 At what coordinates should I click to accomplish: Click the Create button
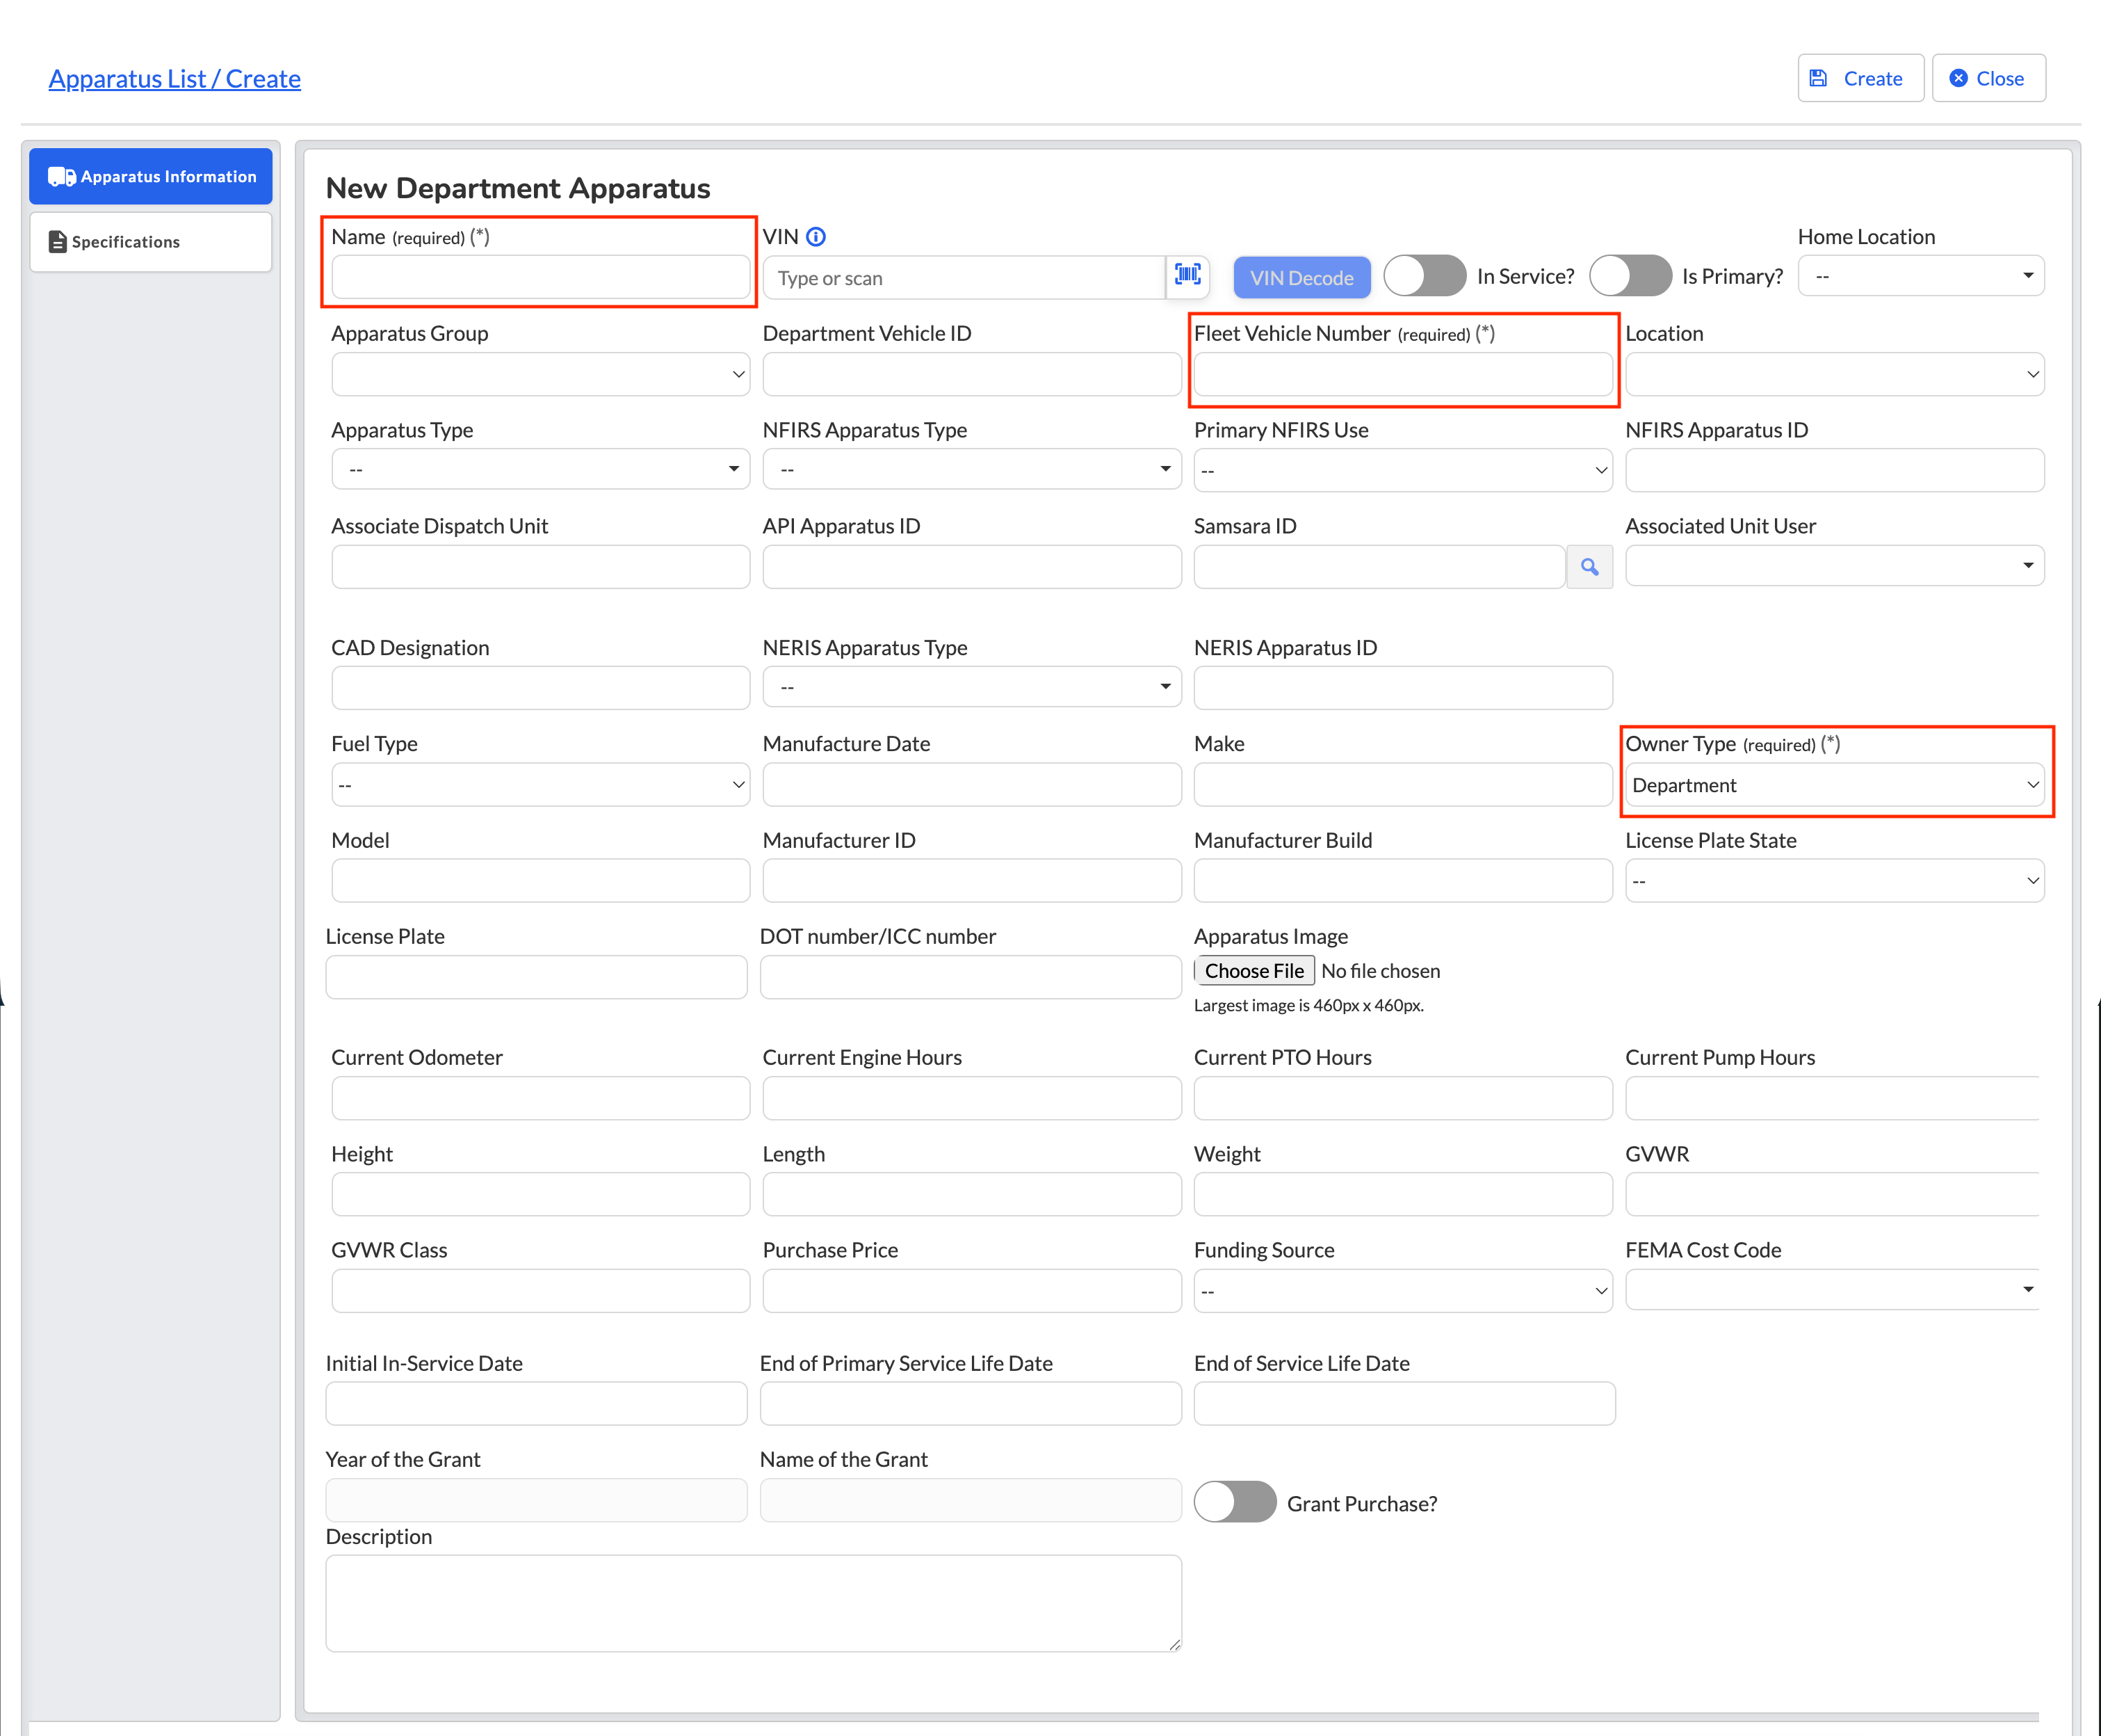tap(1860, 78)
